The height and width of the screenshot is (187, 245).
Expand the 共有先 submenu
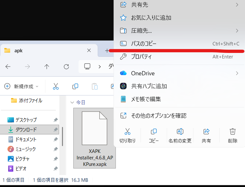178,5
